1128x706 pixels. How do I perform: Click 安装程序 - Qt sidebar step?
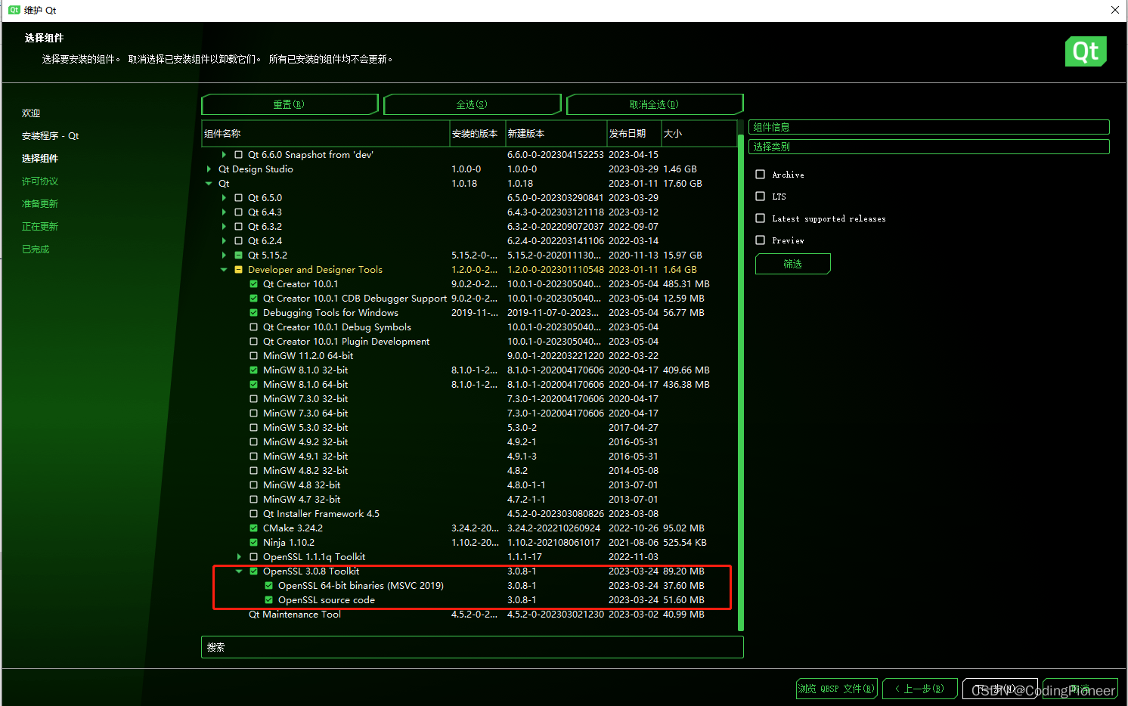[51, 136]
